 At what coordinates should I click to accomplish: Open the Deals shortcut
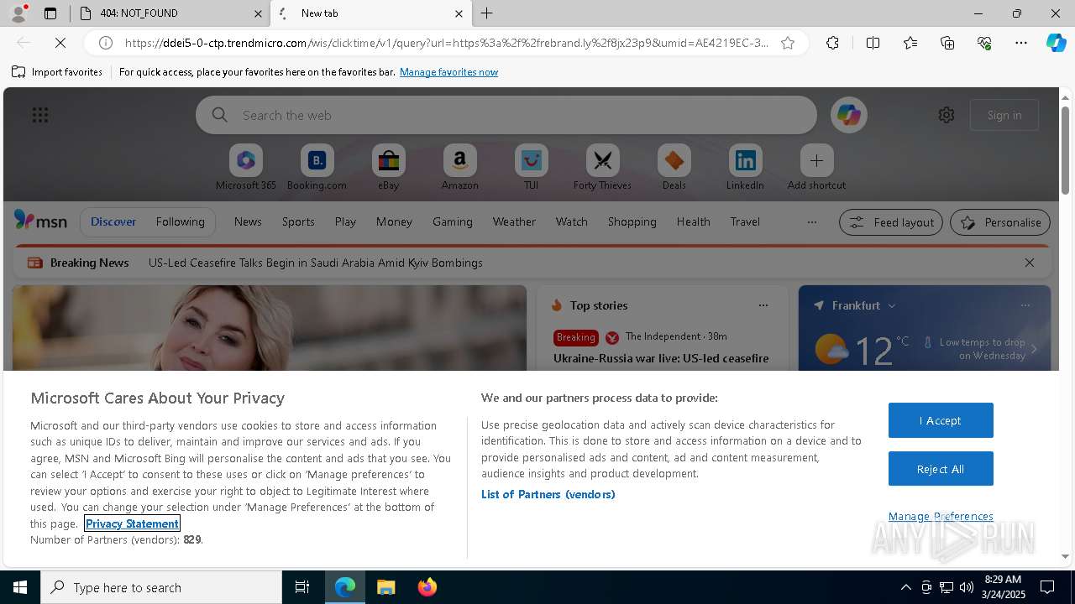pyautogui.click(x=674, y=168)
